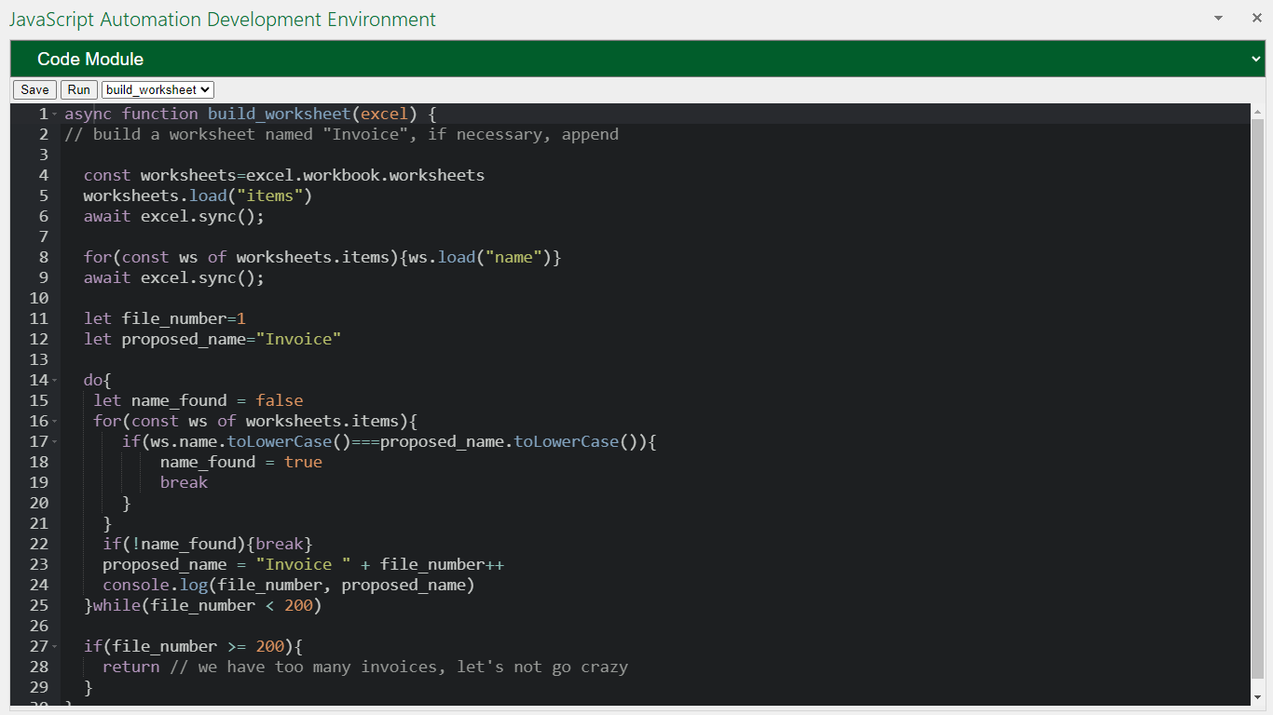Click 'await excel.sync();' on line 6
This screenshot has width=1273, height=715.
(x=174, y=216)
